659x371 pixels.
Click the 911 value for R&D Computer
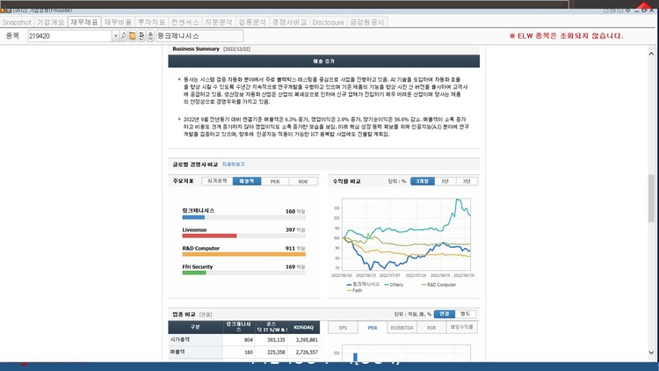point(290,249)
